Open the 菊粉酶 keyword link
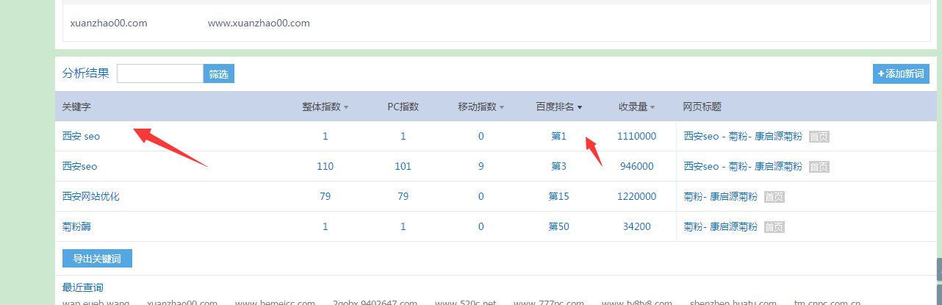This screenshot has width=942, height=305. click(x=76, y=226)
